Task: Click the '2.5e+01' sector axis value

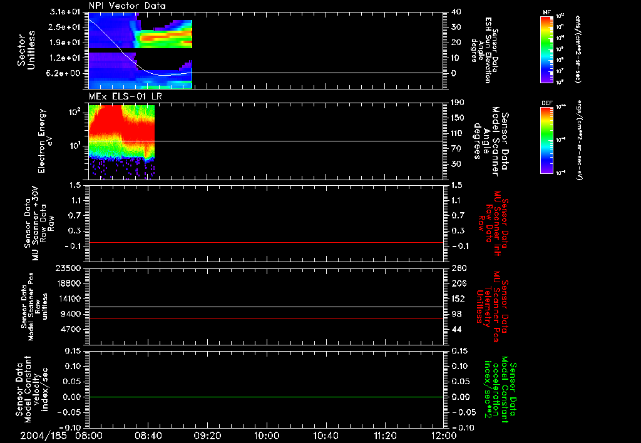Action: pyautogui.click(x=64, y=27)
